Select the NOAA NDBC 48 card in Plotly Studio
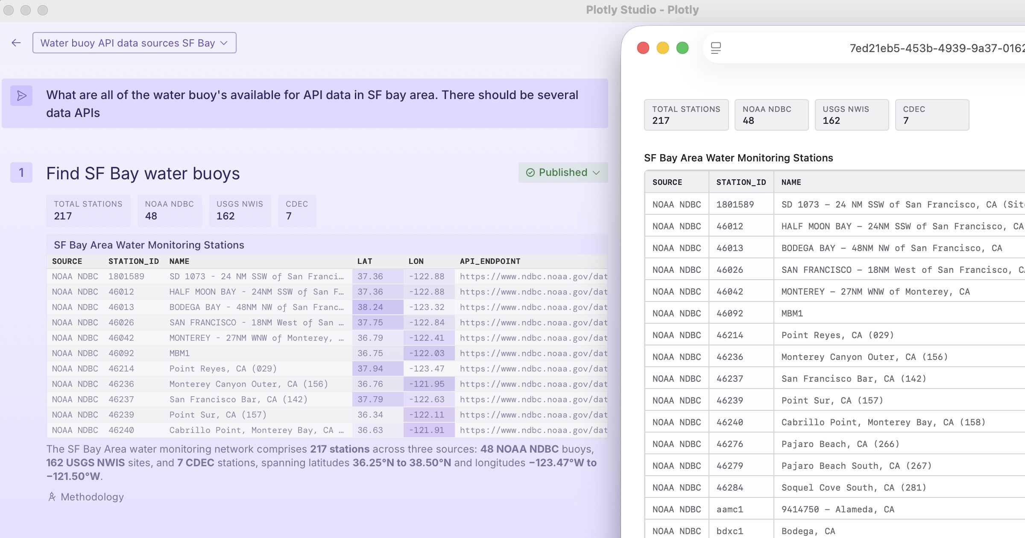 [x=169, y=211]
